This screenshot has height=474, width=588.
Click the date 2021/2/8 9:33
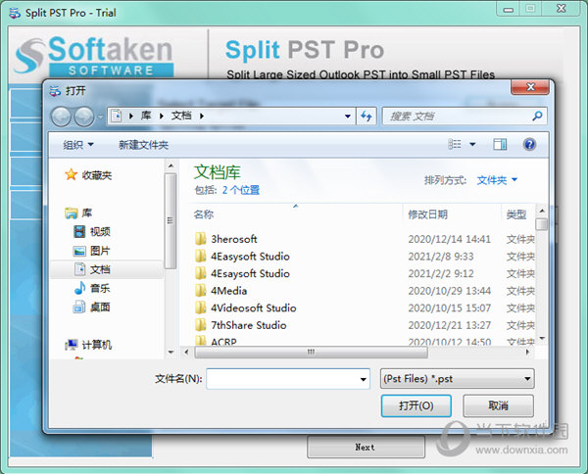click(441, 257)
